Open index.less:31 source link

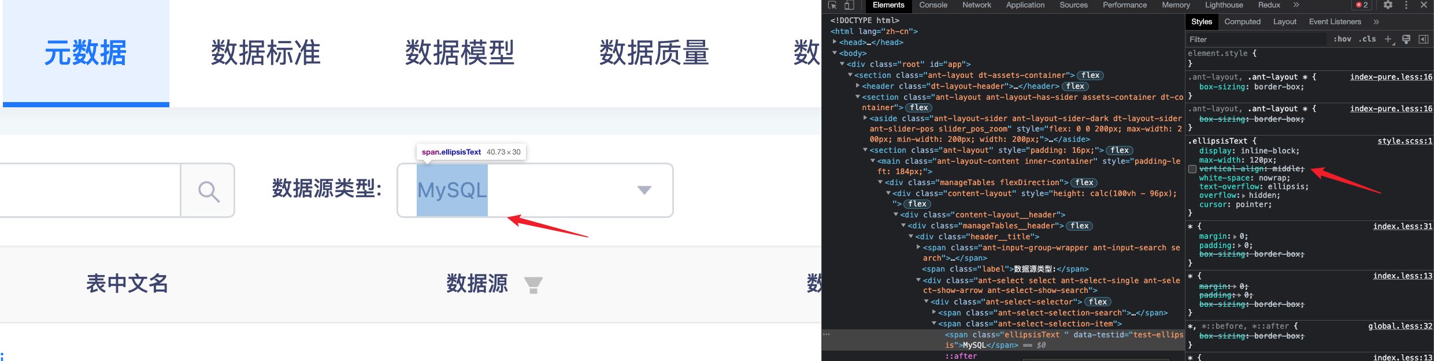pyautogui.click(x=1403, y=226)
